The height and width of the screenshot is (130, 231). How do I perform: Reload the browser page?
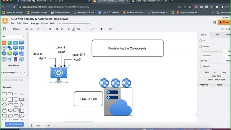14,7
